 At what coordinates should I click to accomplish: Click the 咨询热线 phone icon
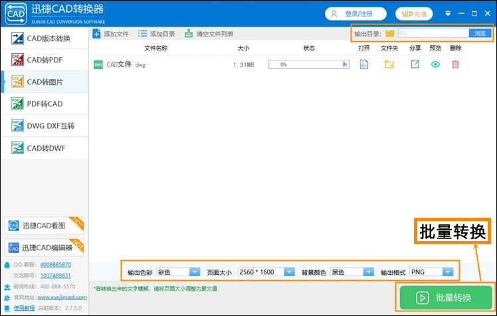[7, 287]
